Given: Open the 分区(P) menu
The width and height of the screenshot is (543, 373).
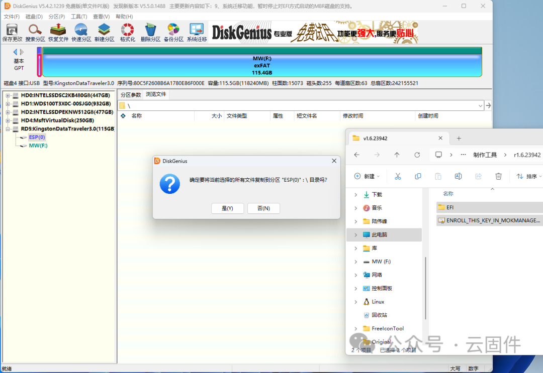Looking at the screenshot, I should point(56,17).
